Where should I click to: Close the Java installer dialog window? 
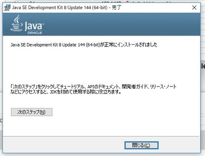(194, 8)
